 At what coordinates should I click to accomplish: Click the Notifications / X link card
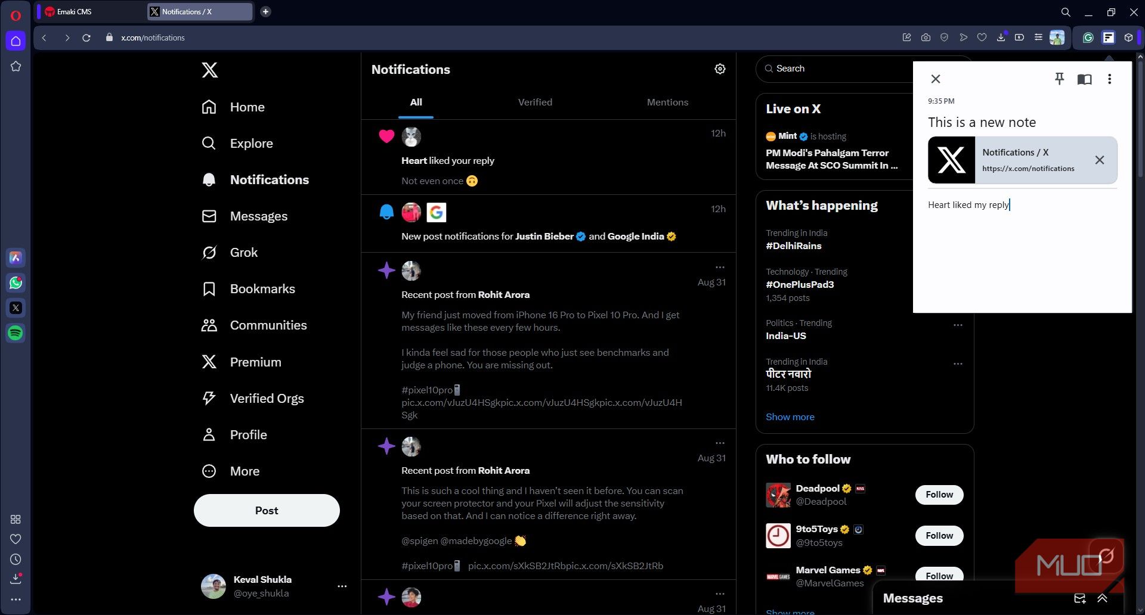[x=1022, y=160]
